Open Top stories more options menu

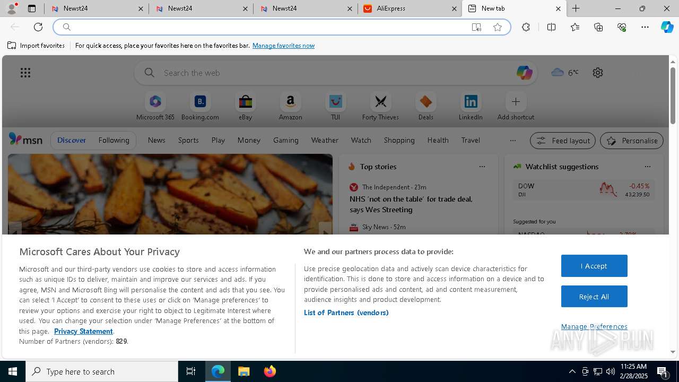482,167
